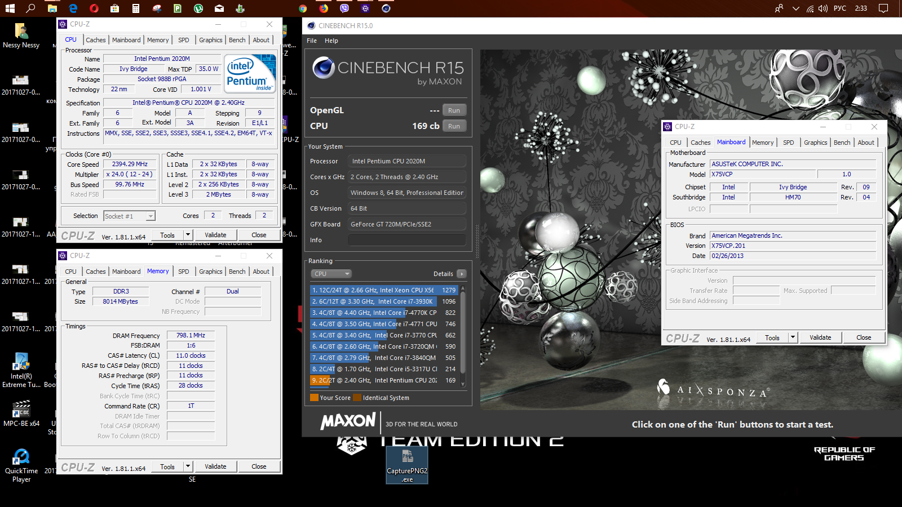
Task: Switch to CPU-Z taskbar icon
Action: pyautogui.click(x=365, y=8)
